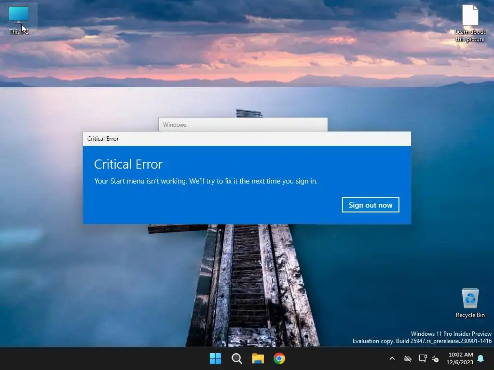Open the Windows Start button in taskbar
494x370 pixels.
[216, 358]
